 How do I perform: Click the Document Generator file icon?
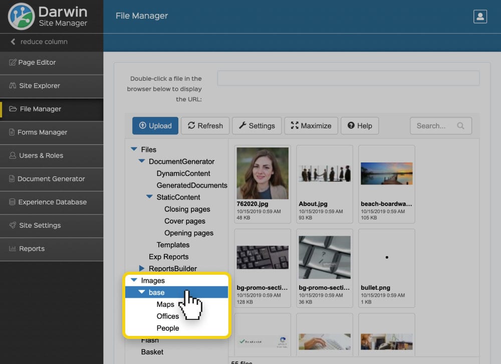tap(12, 178)
